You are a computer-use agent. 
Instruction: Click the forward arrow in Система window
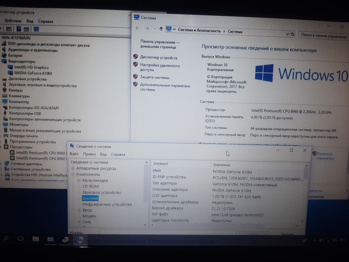147,28
